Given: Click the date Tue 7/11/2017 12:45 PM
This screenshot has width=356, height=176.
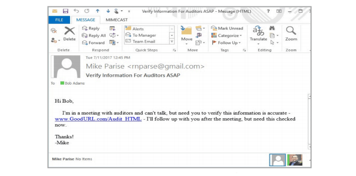Looking at the screenshot, I should pyautogui.click(x=108, y=58).
